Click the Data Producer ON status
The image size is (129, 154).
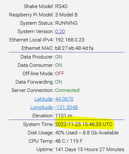(59, 57)
